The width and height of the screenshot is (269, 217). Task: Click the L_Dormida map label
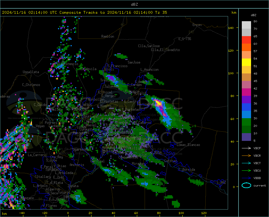pyautogui.click(x=187, y=170)
